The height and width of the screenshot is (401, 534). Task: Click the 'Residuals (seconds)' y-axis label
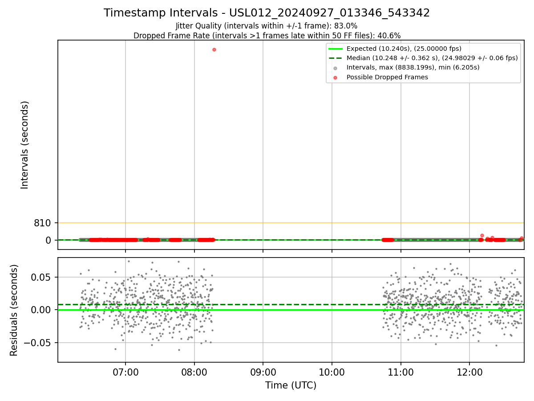[x=14, y=310]
